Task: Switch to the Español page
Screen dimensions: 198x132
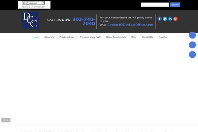Action: coord(163,37)
